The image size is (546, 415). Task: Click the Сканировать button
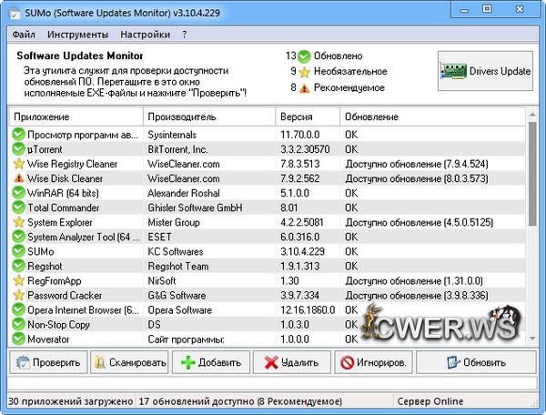coord(129,362)
